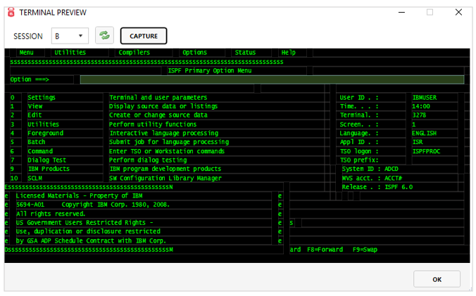This screenshot has width=476, height=296.
Task: Open the Compilers terminal menu
Action: 134,53
